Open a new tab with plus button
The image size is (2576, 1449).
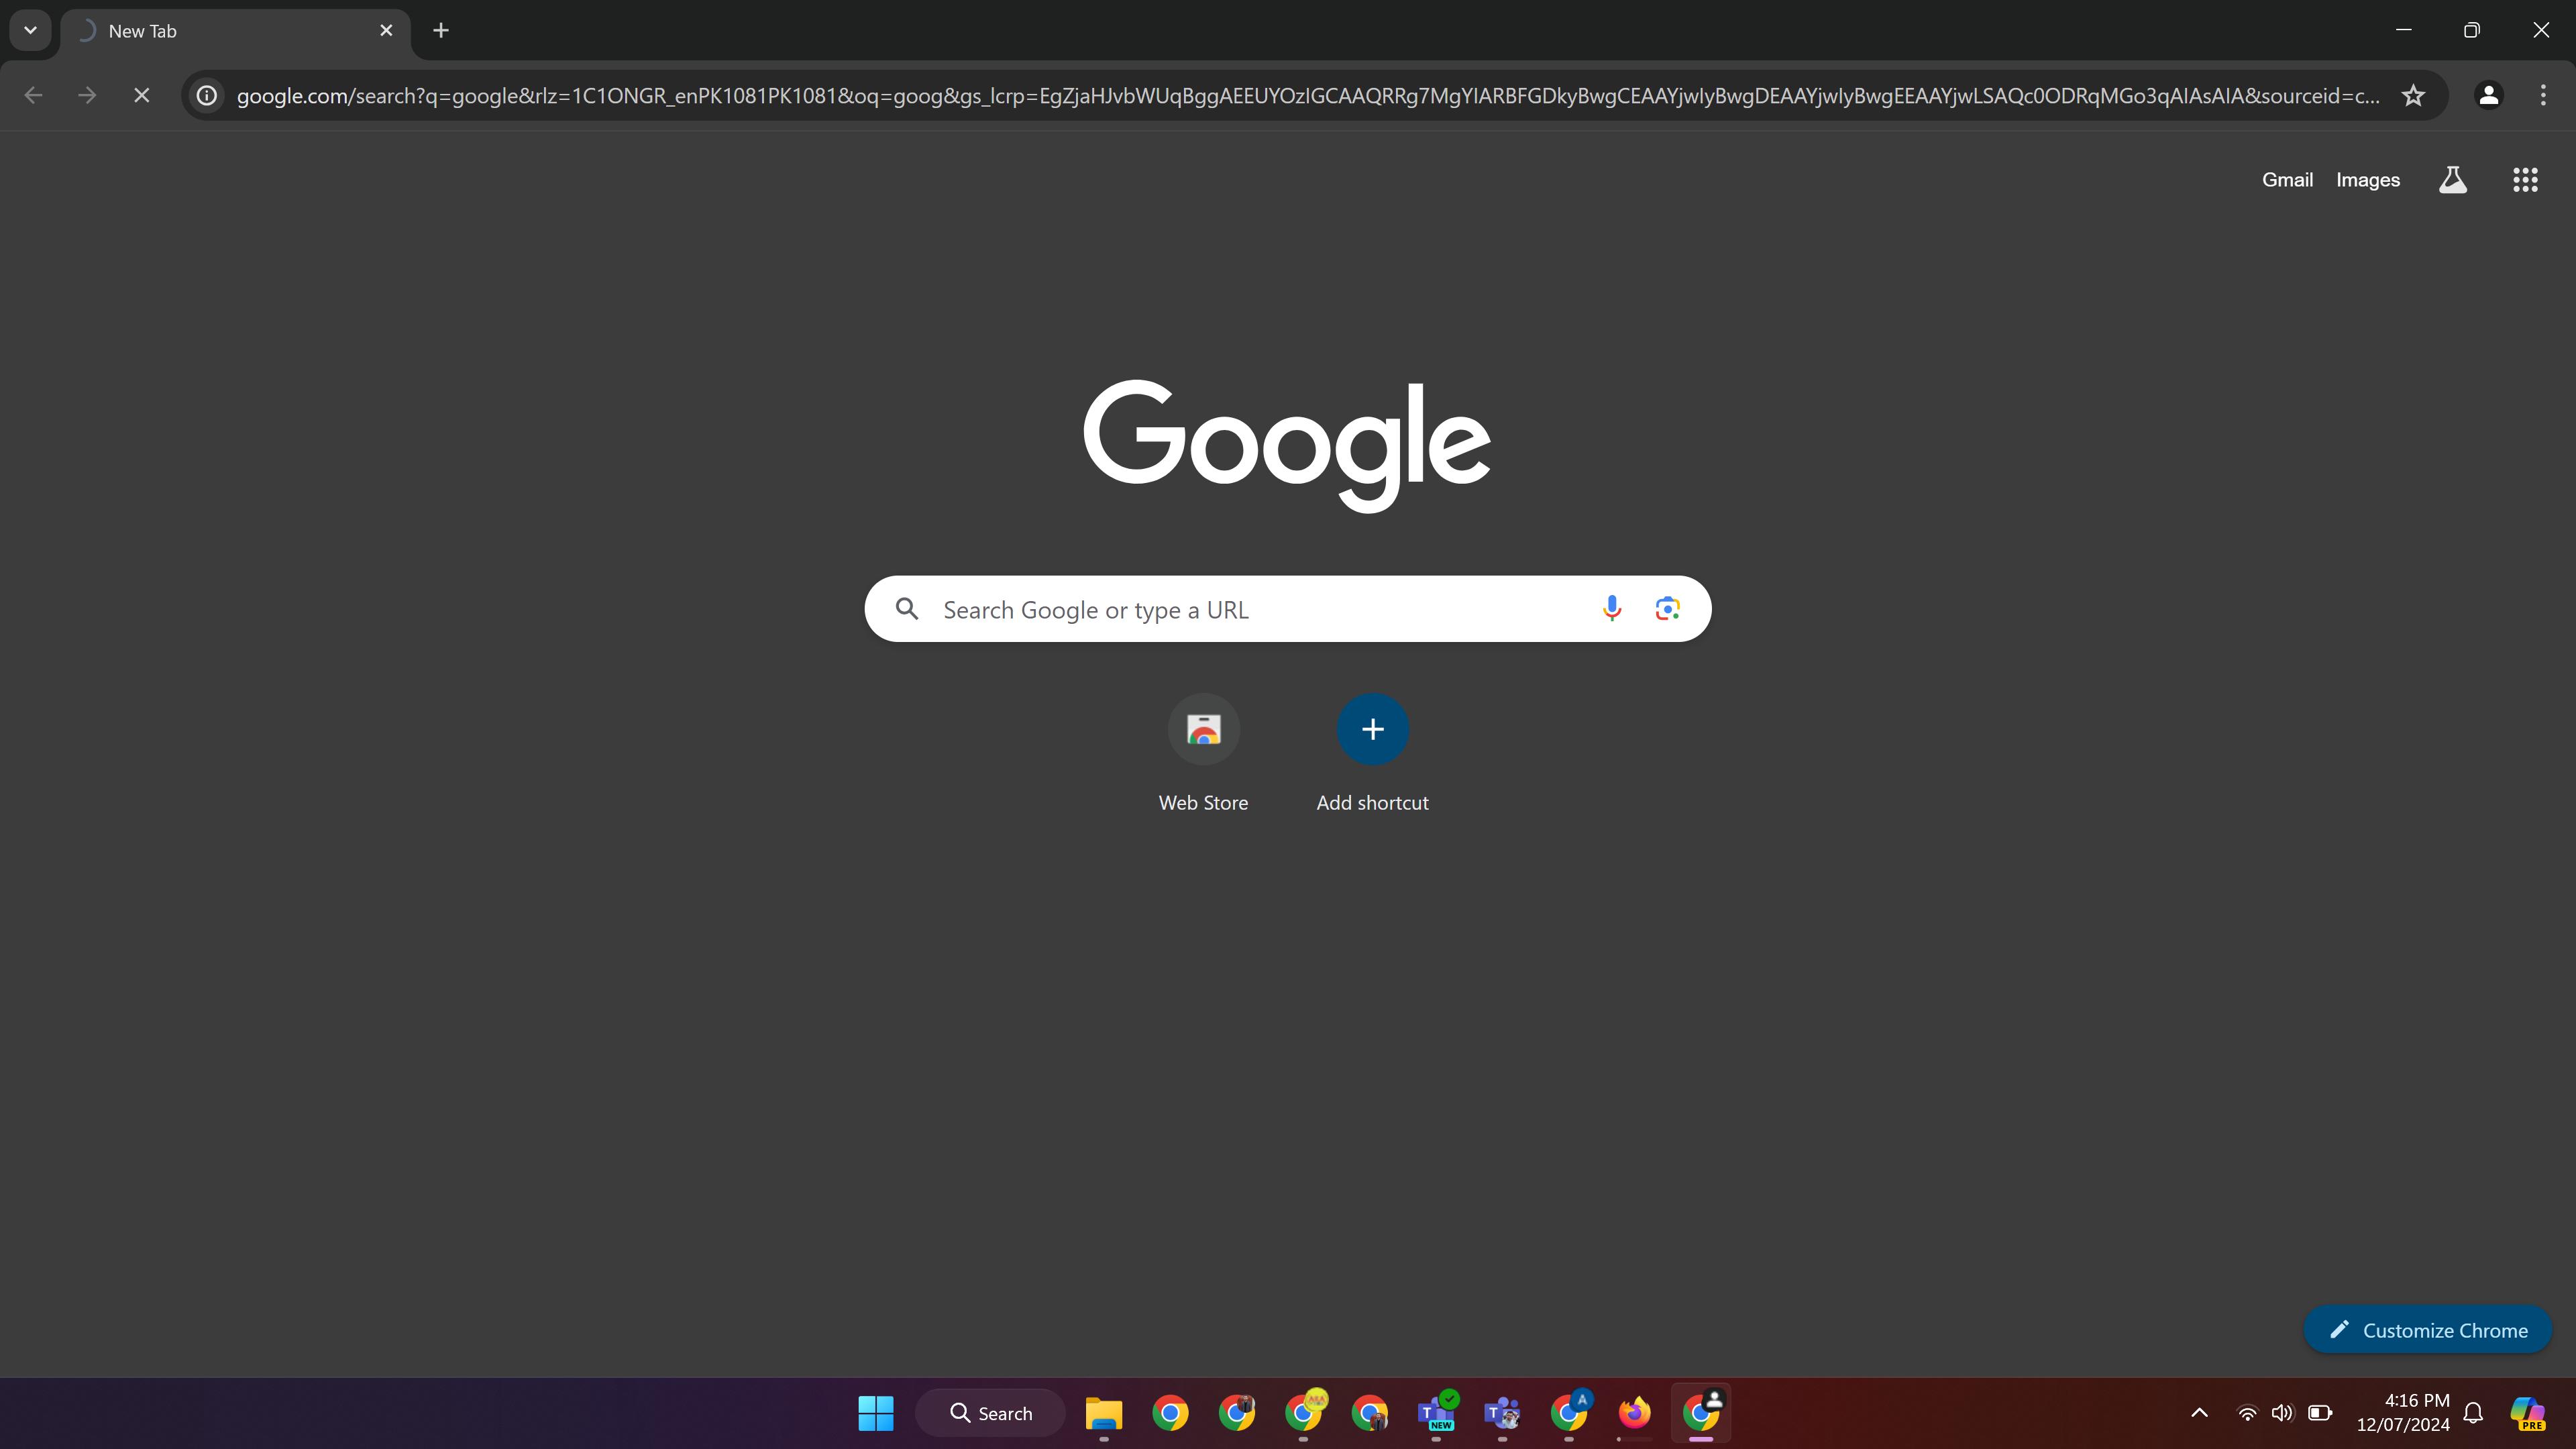tap(441, 30)
